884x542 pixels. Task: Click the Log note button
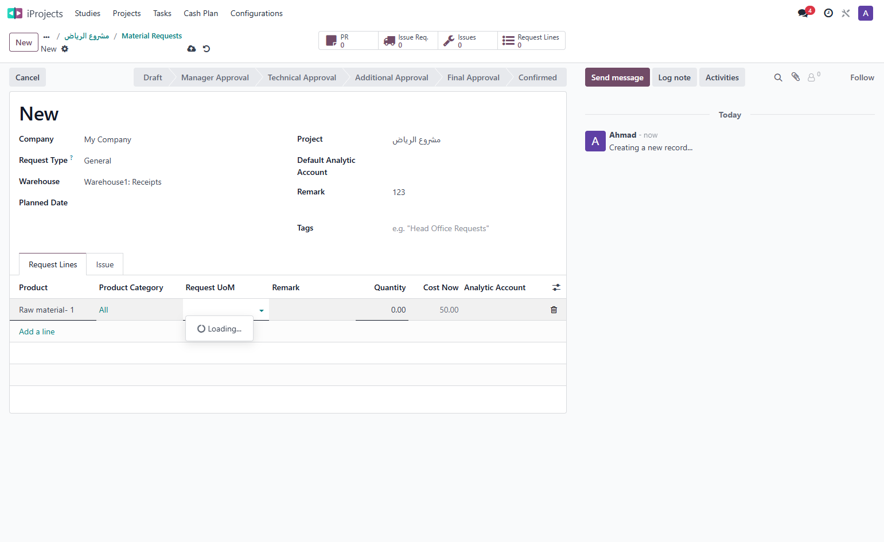click(x=675, y=77)
